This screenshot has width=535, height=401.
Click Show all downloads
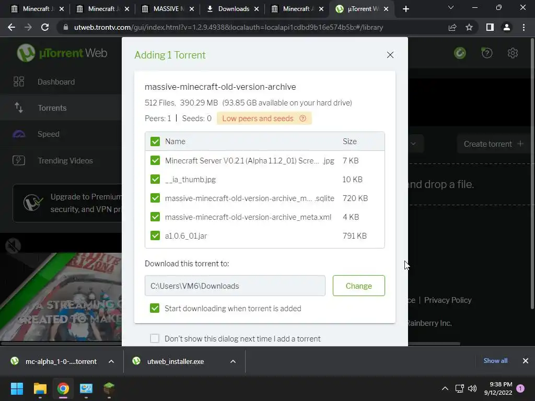pos(495,361)
